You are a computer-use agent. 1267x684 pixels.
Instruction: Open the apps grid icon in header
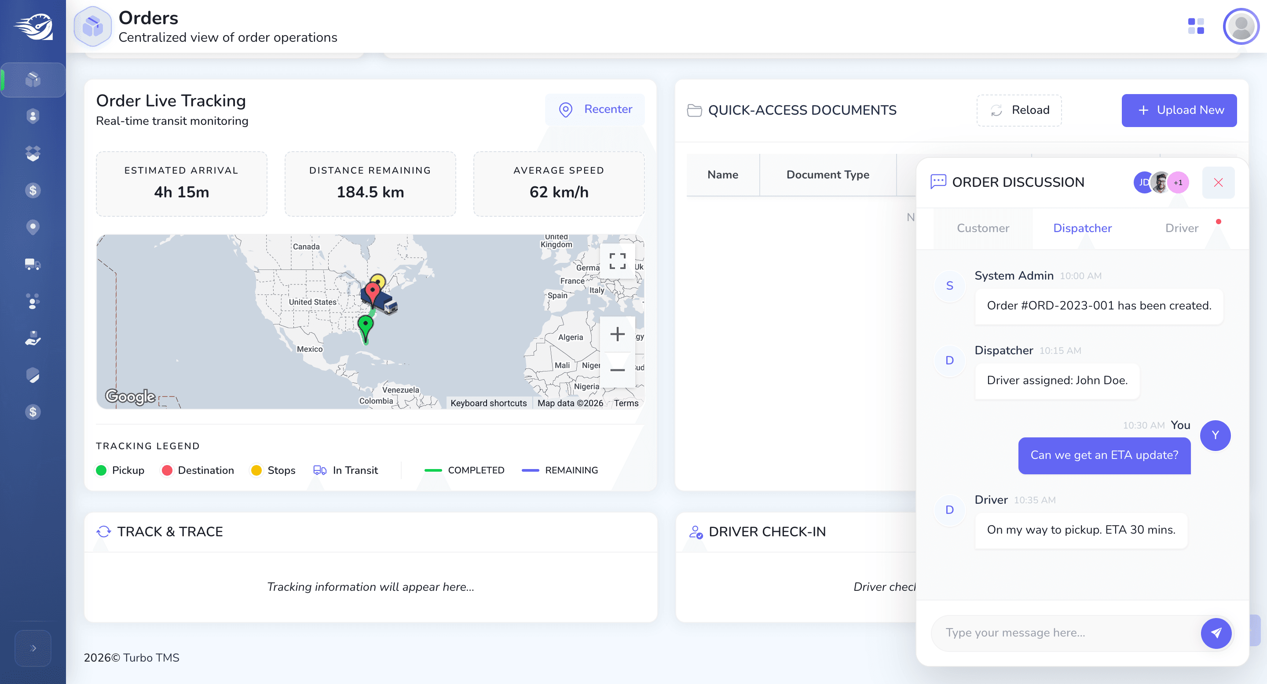click(1196, 26)
